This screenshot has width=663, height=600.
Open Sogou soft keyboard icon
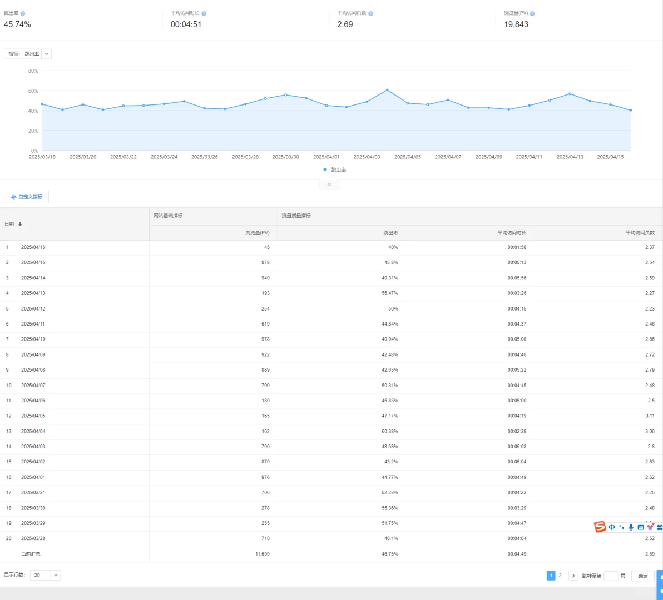point(641,527)
